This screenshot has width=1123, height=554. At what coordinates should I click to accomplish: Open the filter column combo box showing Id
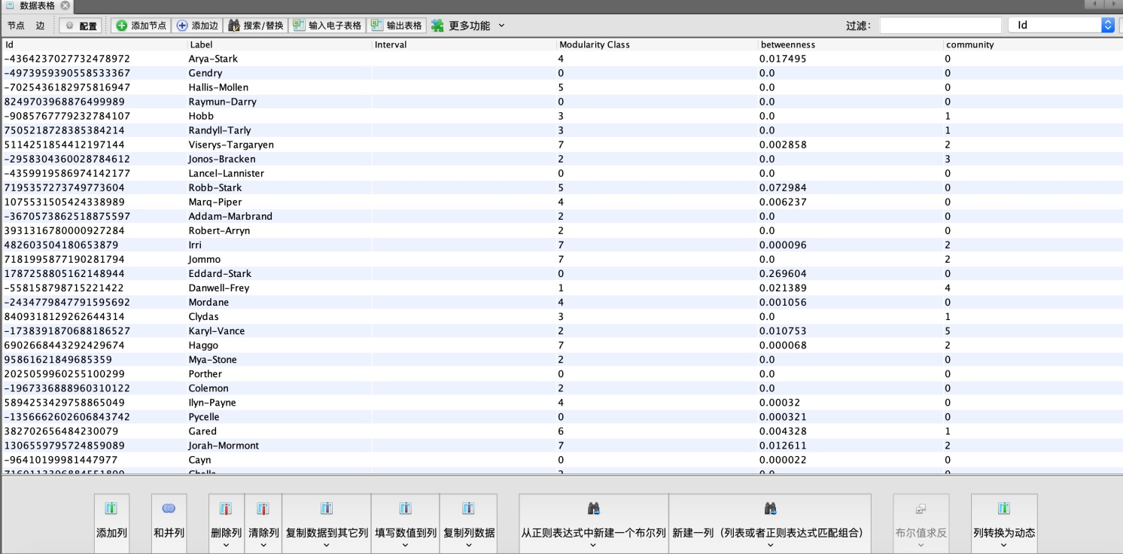coord(1061,26)
